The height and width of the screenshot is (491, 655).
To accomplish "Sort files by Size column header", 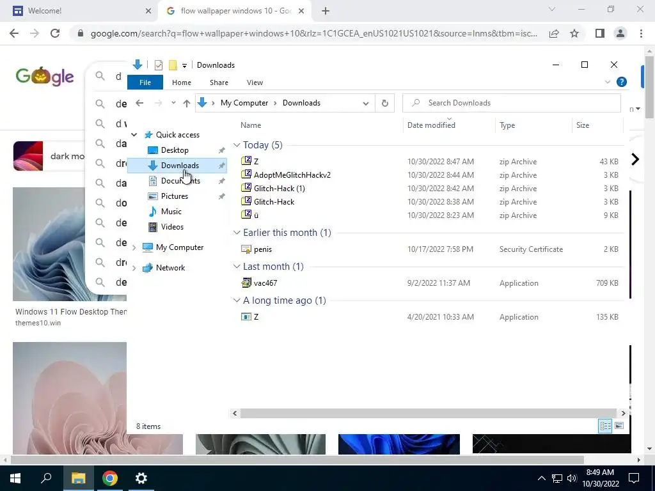I will pyautogui.click(x=582, y=125).
